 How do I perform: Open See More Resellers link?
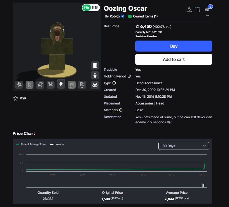pyautogui.click(x=146, y=36)
